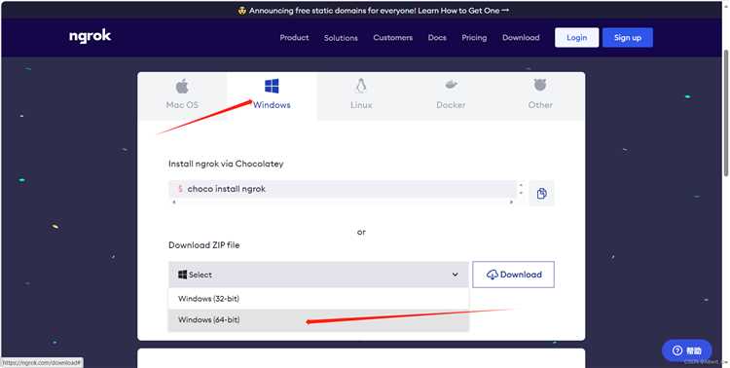
Task: Open the Docs page
Action: tap(437, 38)
